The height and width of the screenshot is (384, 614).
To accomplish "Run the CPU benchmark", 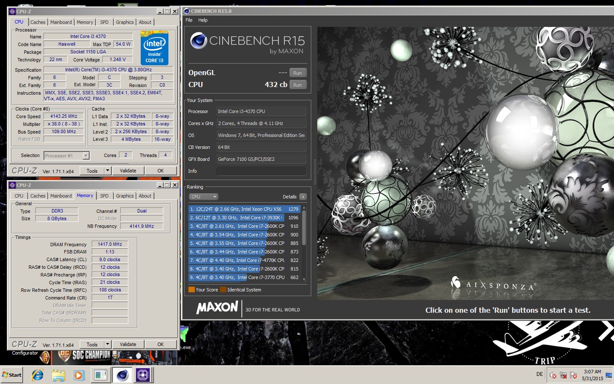I will [x=298, y=85].
